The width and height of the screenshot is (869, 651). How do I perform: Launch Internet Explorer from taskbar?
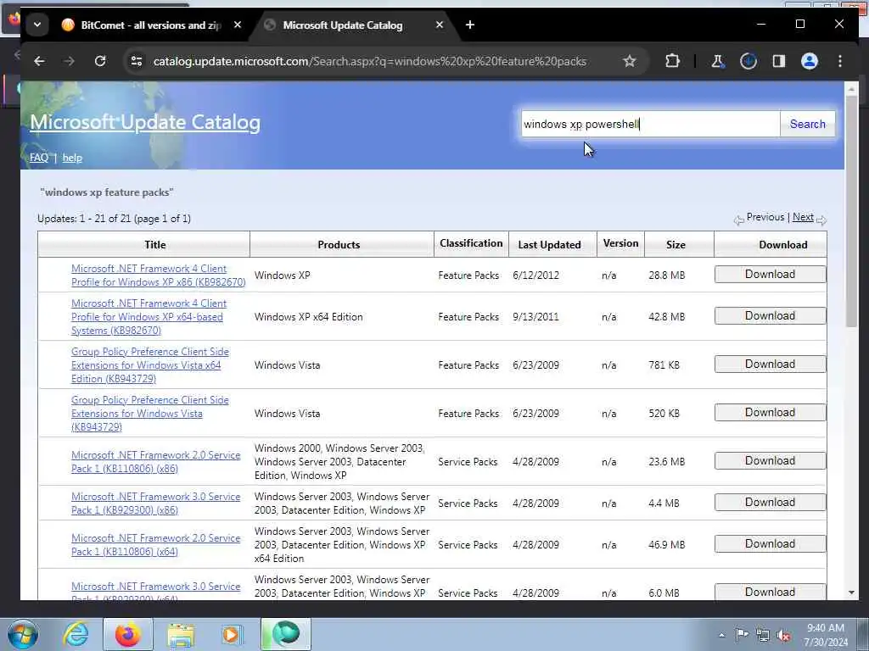coord(76,634)
